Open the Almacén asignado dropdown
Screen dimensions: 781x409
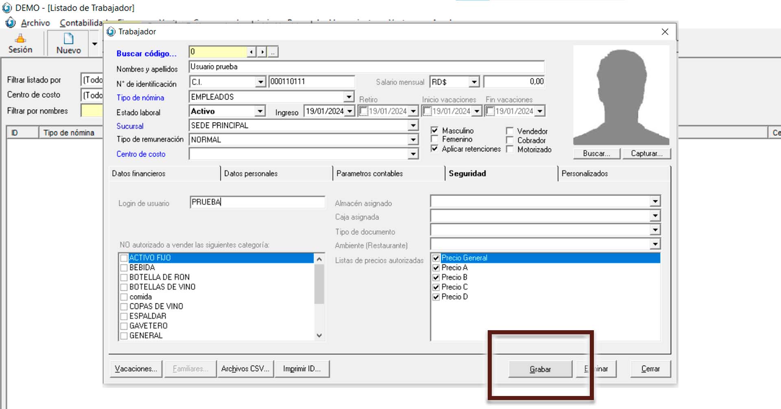point(654,201)
